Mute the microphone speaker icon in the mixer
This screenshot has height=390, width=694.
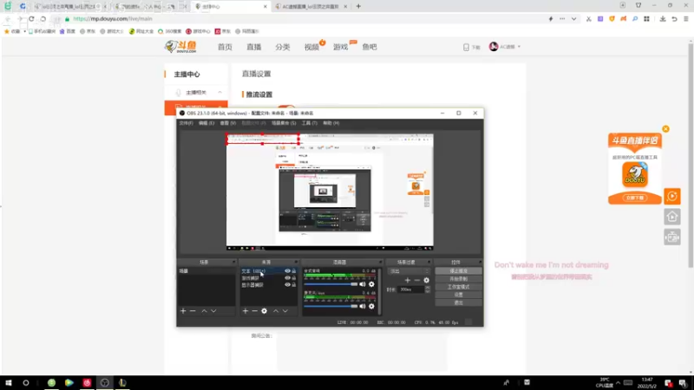point(363,306)
